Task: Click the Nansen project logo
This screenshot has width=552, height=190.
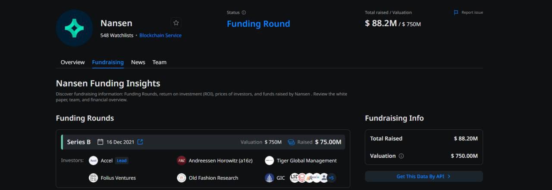Action: 74,28
